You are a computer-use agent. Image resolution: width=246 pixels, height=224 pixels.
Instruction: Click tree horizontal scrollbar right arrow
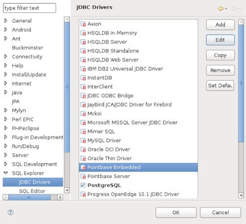point(60,198)
